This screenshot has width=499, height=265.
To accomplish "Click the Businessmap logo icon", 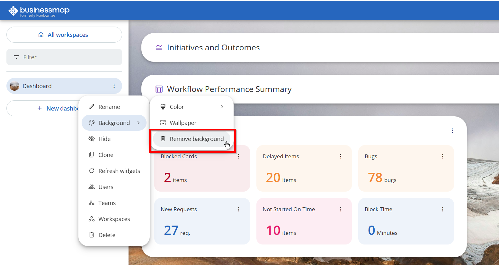I will point(13,11).
